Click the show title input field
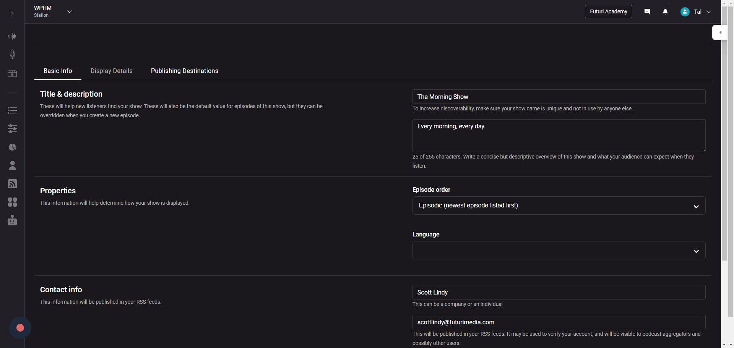This screenshot has height=348, width=734. (559, 97)
